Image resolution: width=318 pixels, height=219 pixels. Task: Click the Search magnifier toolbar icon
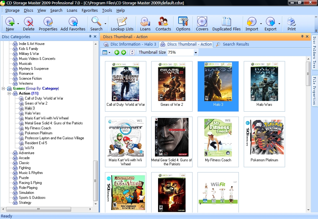pyautogui.click(x=96, y=24)
